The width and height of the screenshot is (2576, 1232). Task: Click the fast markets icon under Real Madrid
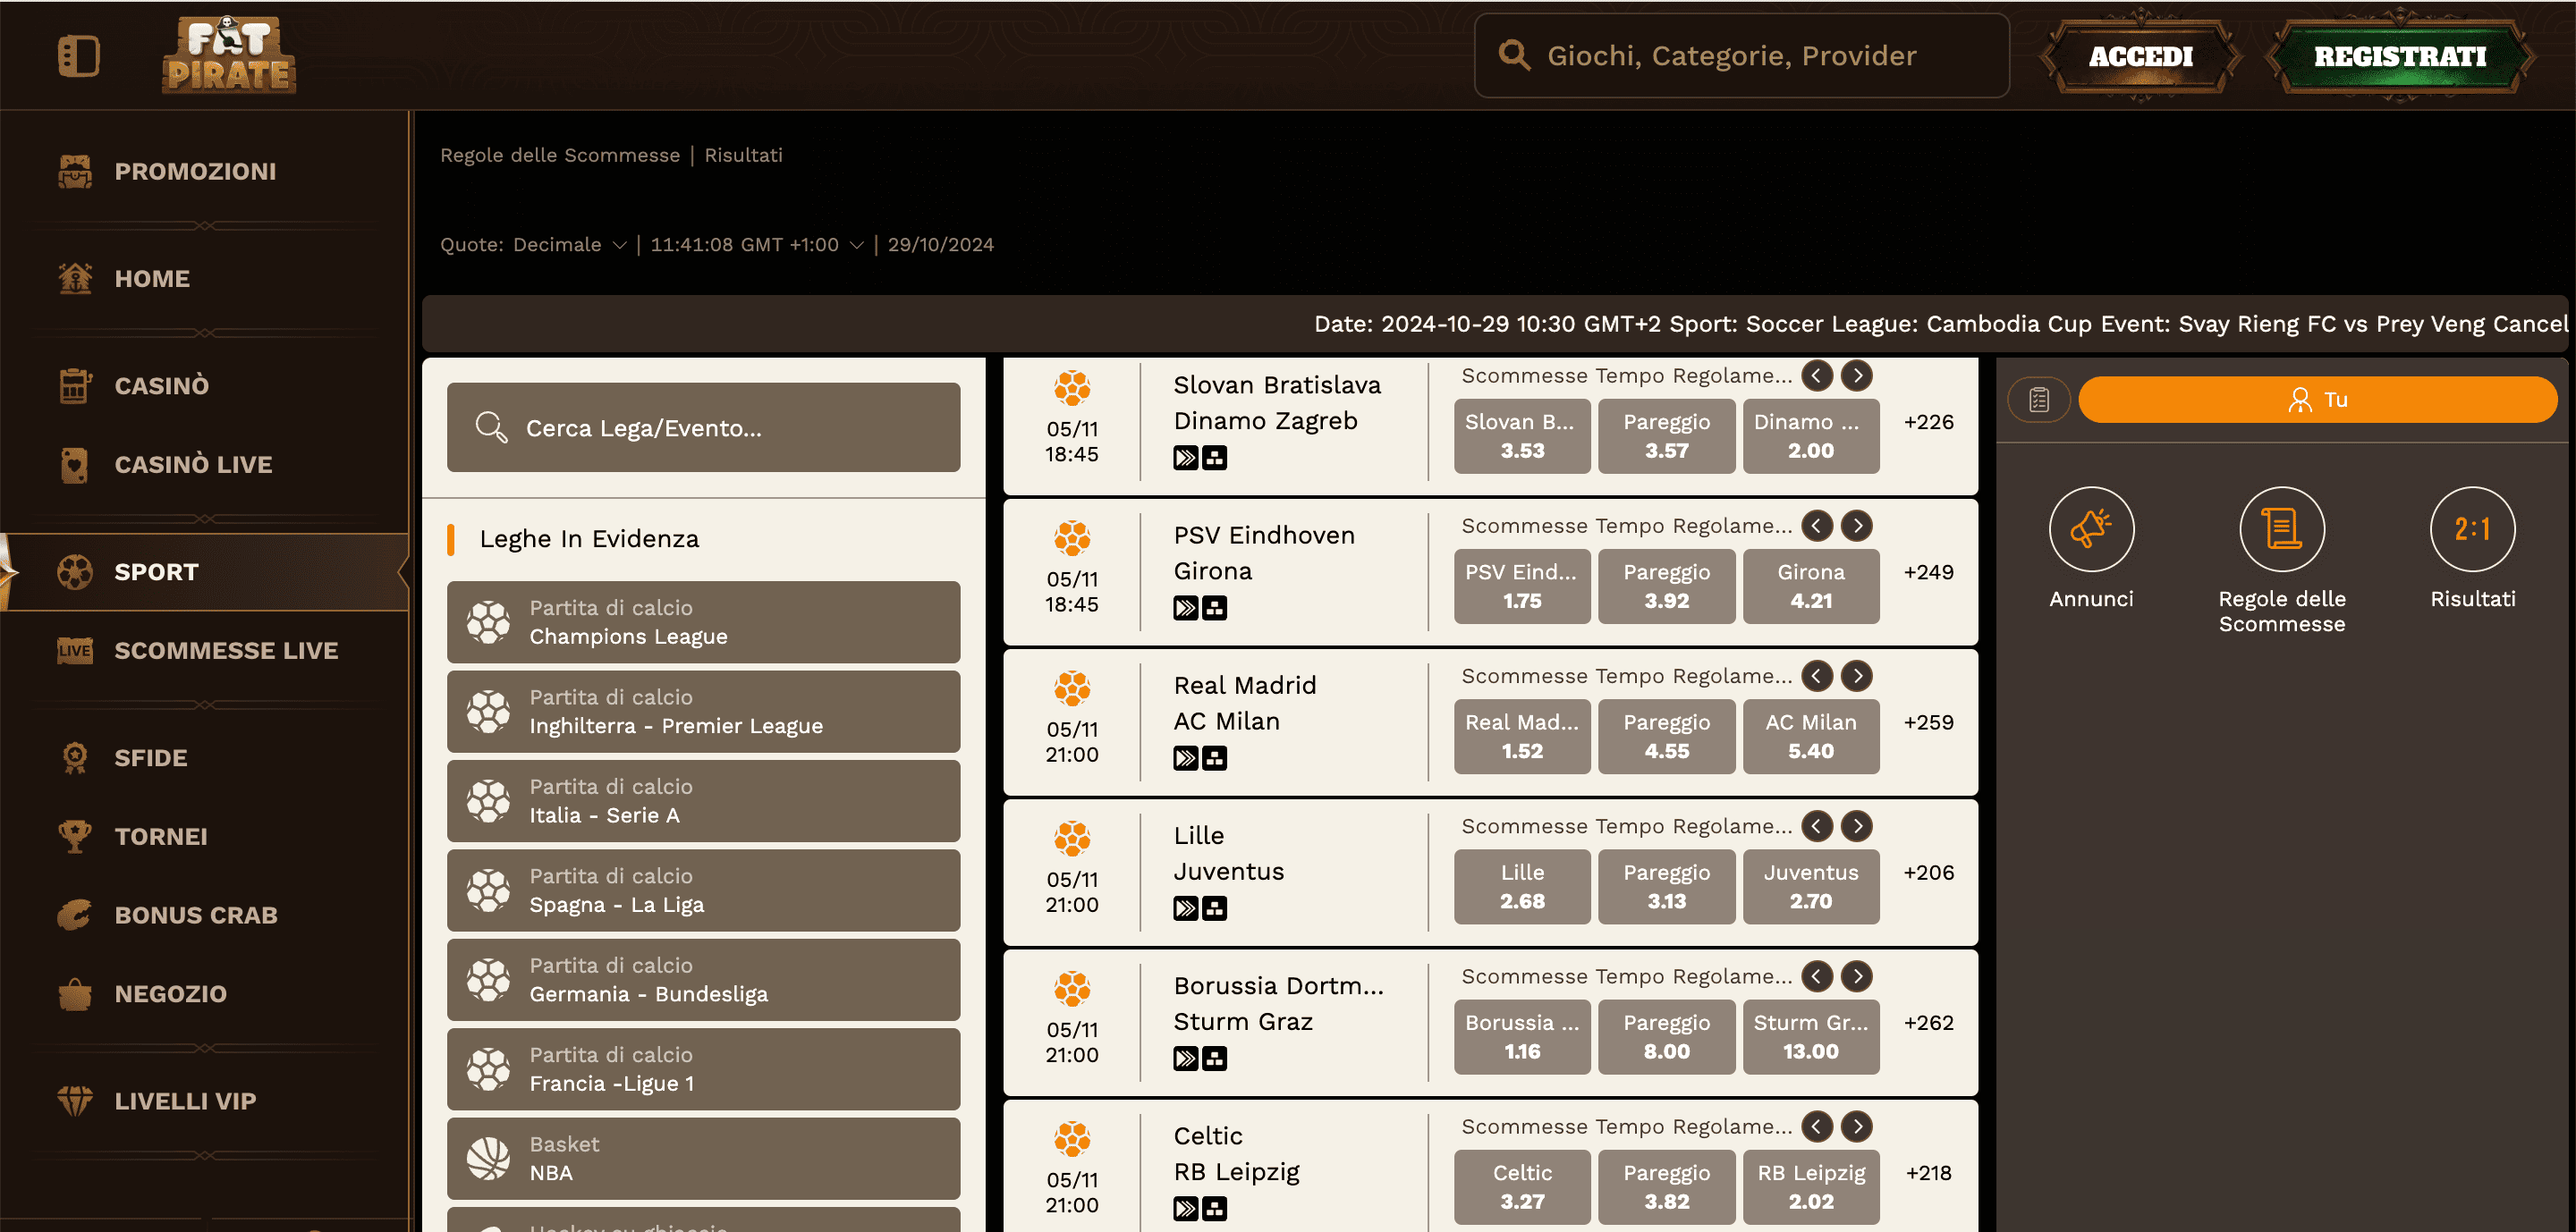pos(1186,759)
